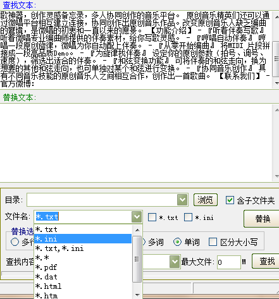Click scroll down arrow in replace text box
279x299 pixels.
(x=276, y=176)
